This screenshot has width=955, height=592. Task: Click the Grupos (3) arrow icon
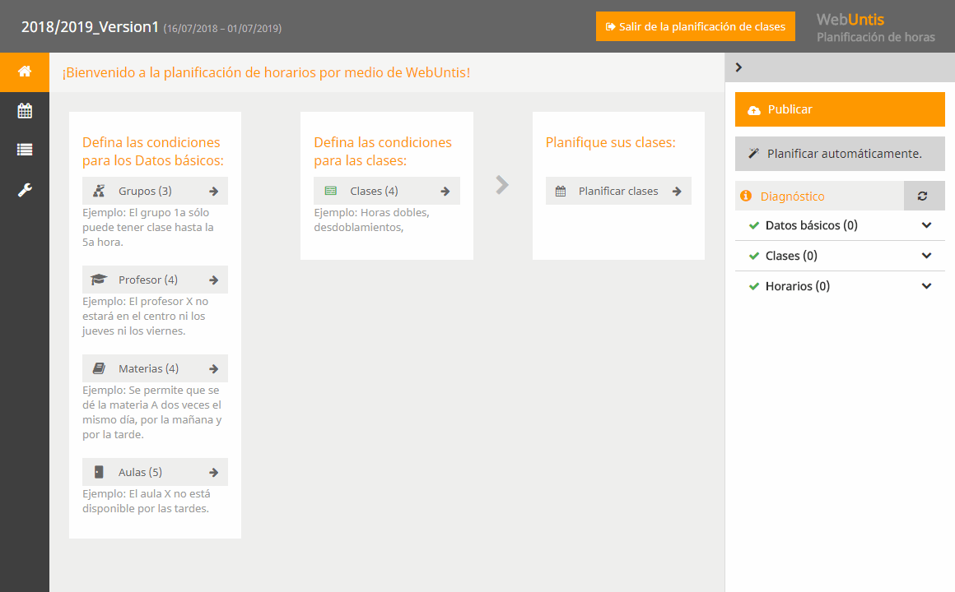pyautogui.click(x=214, y=191)
